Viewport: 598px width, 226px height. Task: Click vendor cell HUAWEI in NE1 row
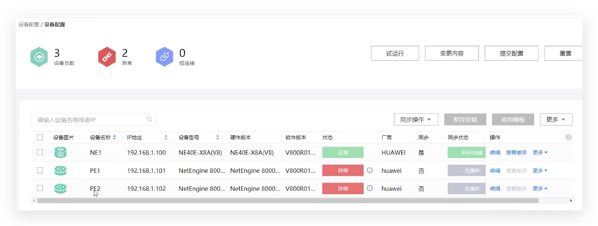tap(393, 153)
